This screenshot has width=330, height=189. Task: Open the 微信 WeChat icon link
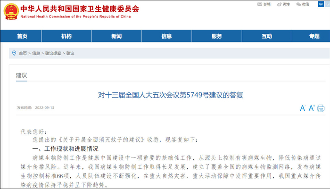(x=303, y=4)
